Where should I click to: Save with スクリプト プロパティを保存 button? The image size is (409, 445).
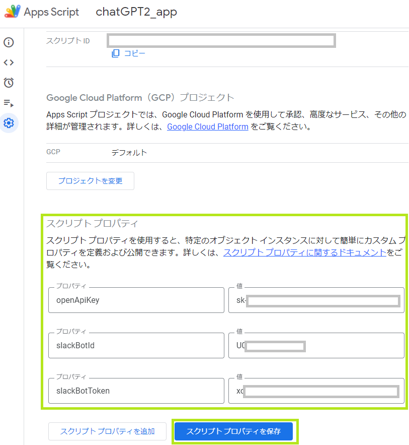point(233,431)
